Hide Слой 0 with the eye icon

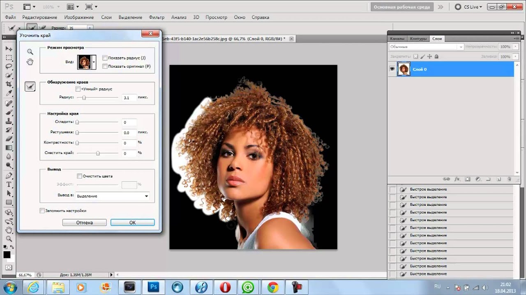coord(392,69)
